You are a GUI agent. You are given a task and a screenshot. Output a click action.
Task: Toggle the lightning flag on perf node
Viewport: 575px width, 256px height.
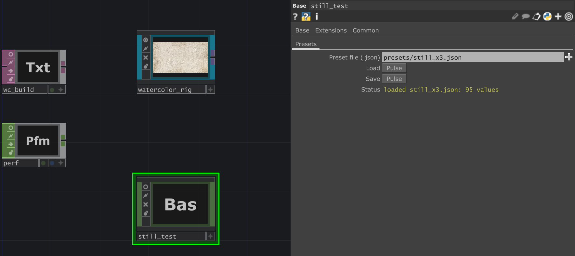[11, 136]
